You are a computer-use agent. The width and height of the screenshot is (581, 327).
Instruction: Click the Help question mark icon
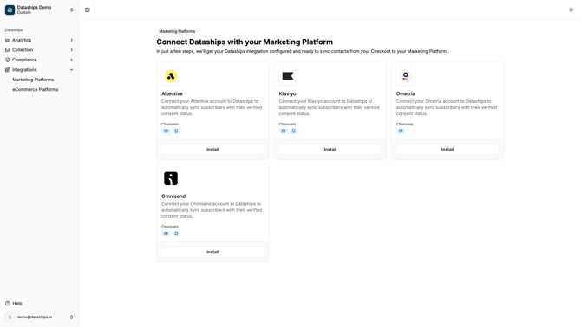point(8,304)
